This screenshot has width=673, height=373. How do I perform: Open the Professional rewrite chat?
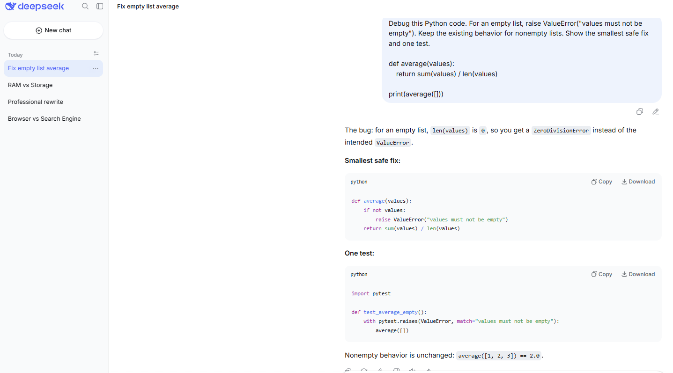pyautogui.click(x=53, y=102)
